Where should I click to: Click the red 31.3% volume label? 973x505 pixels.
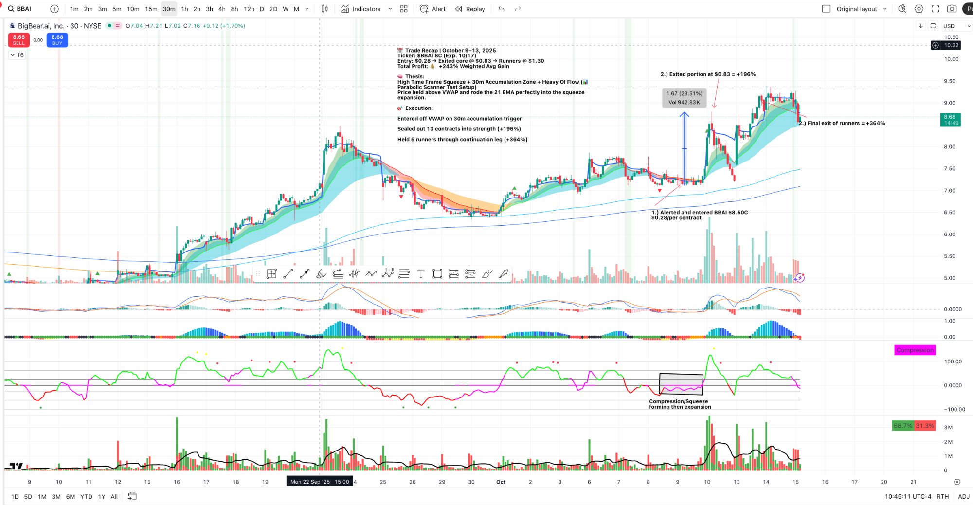pos(925,426)
